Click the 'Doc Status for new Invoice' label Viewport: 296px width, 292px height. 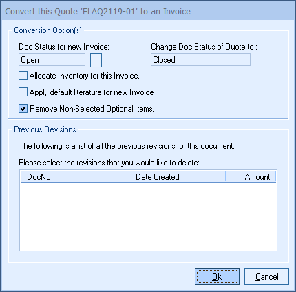point(64,47)
